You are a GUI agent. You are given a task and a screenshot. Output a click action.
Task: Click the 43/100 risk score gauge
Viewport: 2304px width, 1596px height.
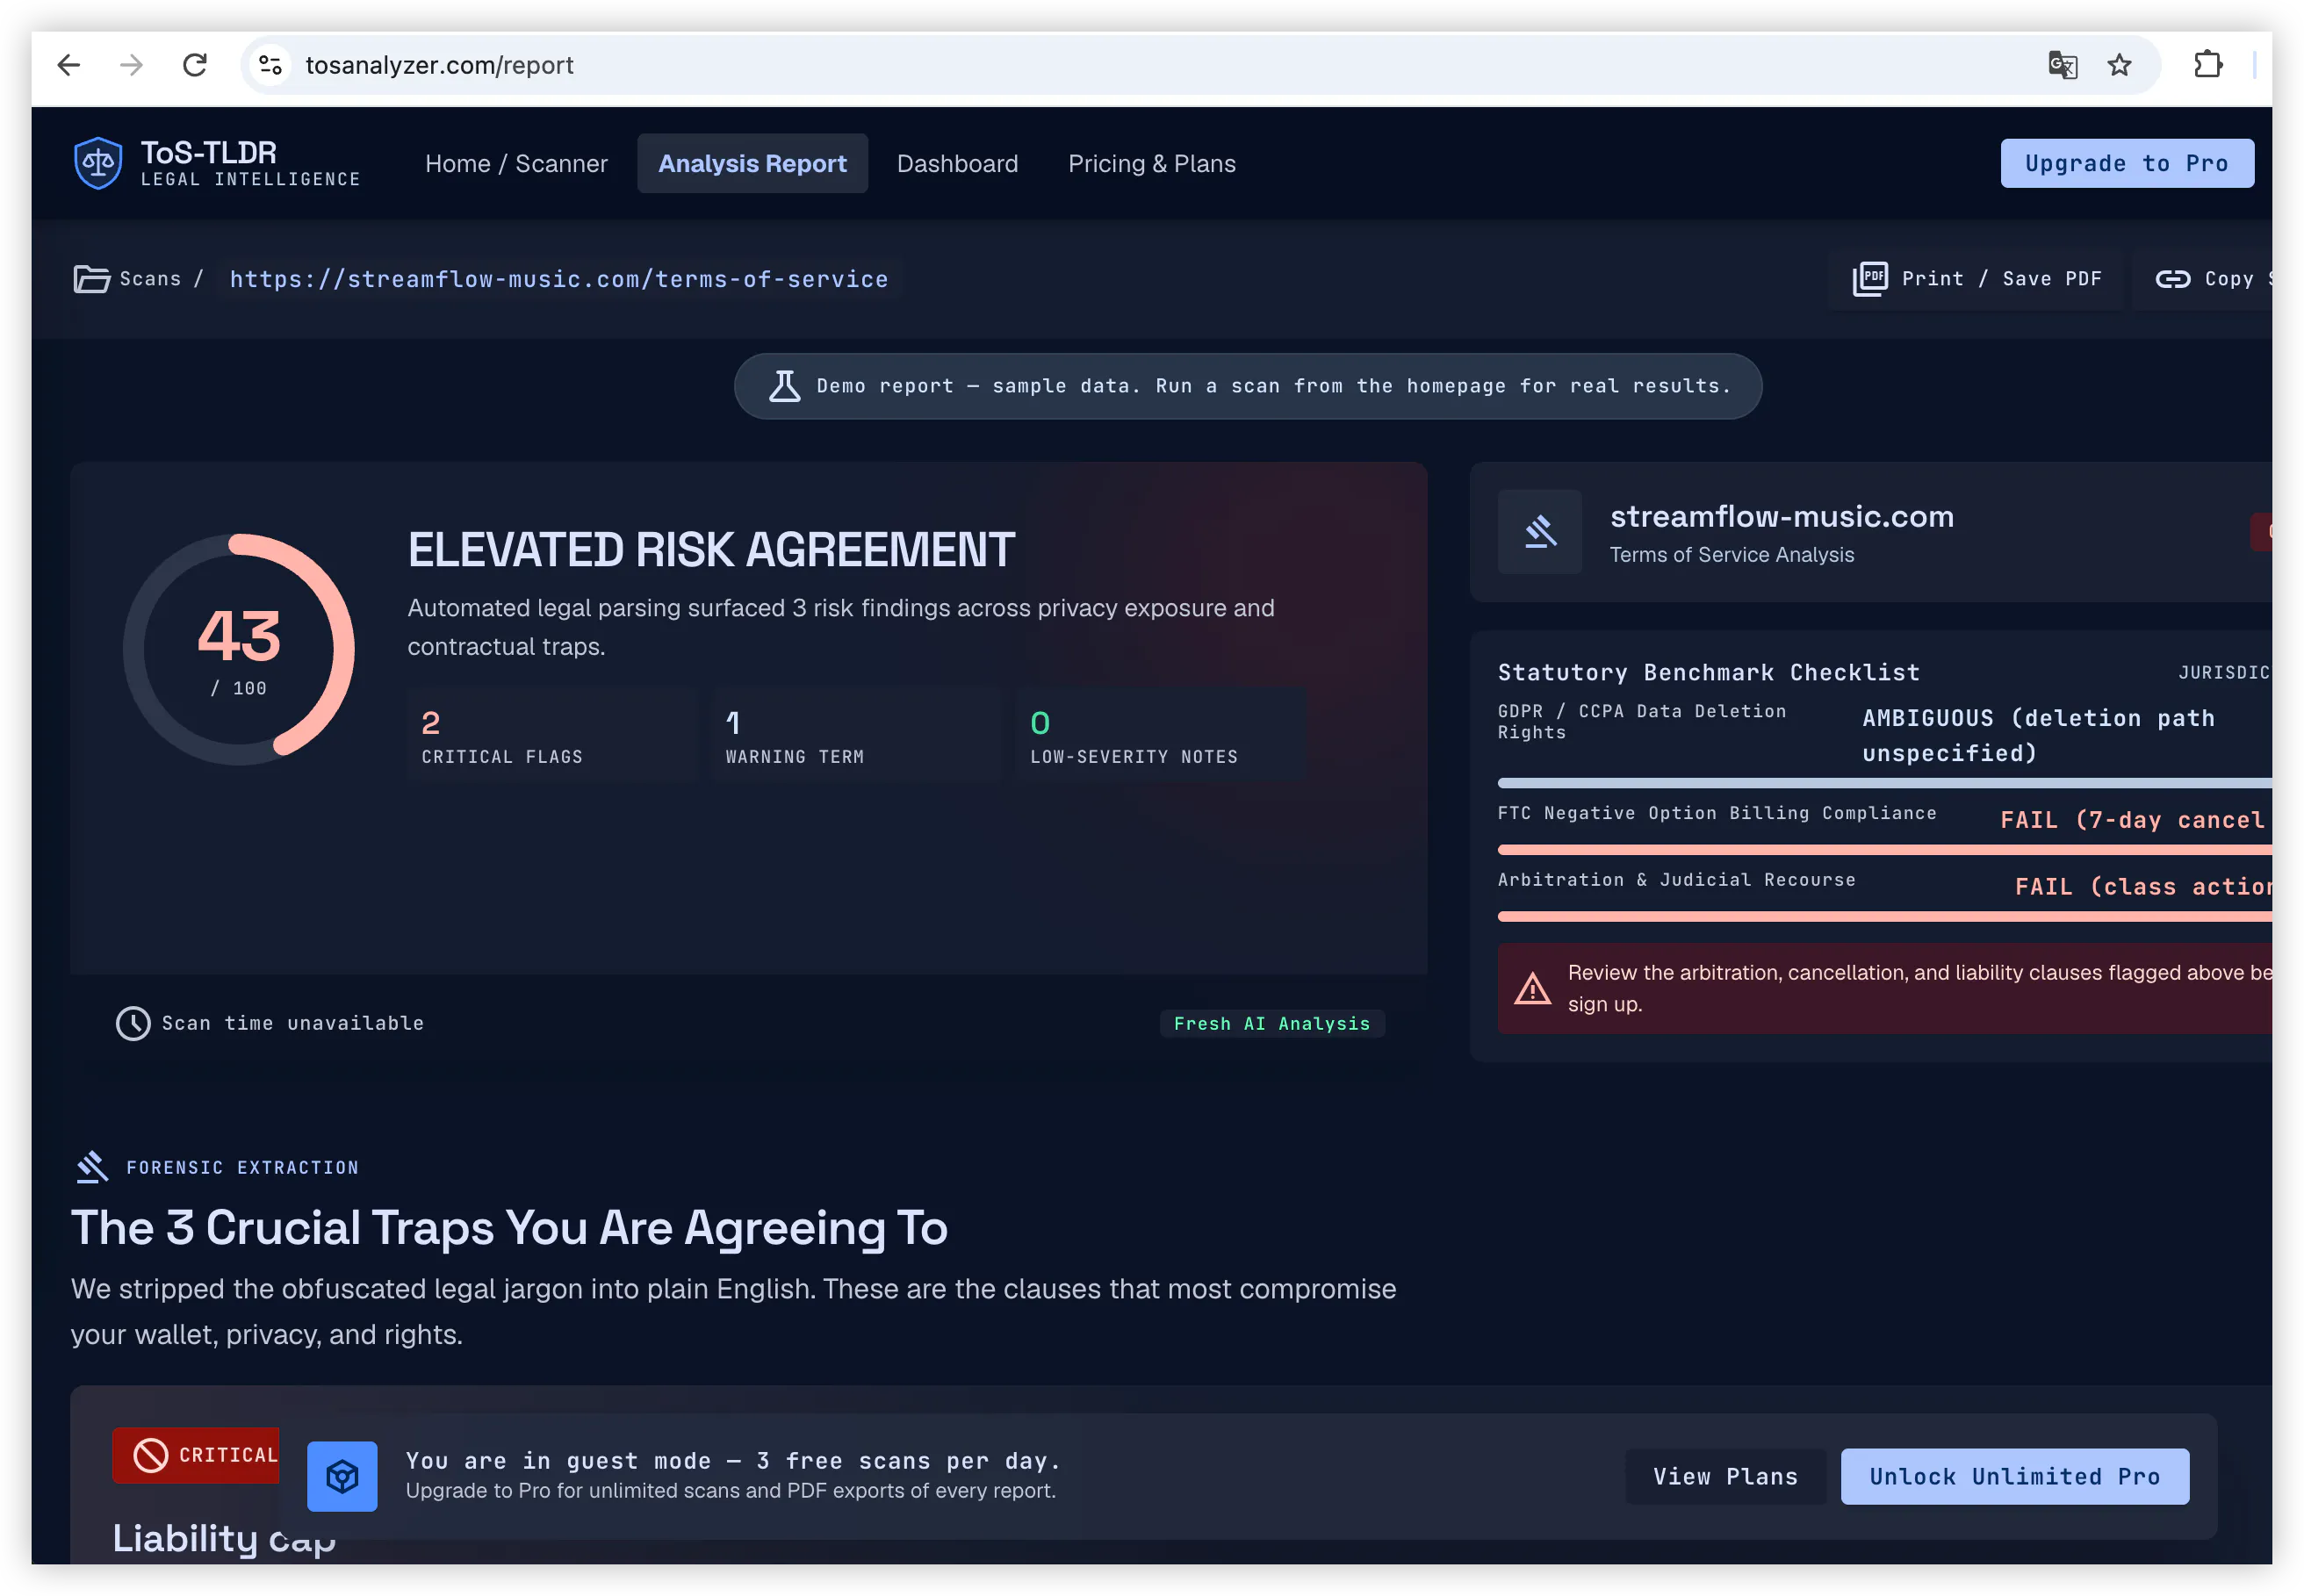click(239, 650)
